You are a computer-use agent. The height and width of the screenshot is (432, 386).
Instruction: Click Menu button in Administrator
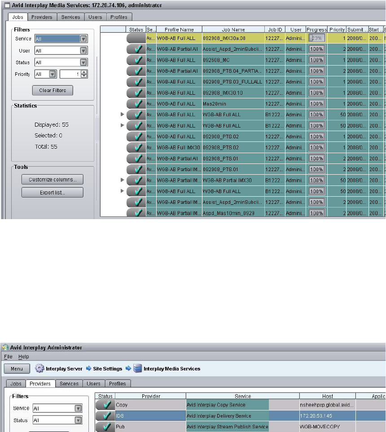click(17, 369)
